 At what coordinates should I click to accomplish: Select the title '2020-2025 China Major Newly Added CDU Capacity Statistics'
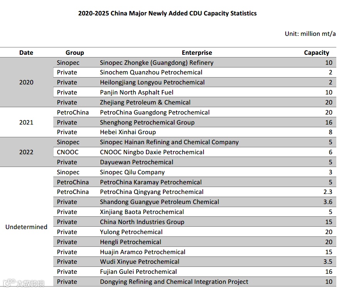(x=167, y=13)
